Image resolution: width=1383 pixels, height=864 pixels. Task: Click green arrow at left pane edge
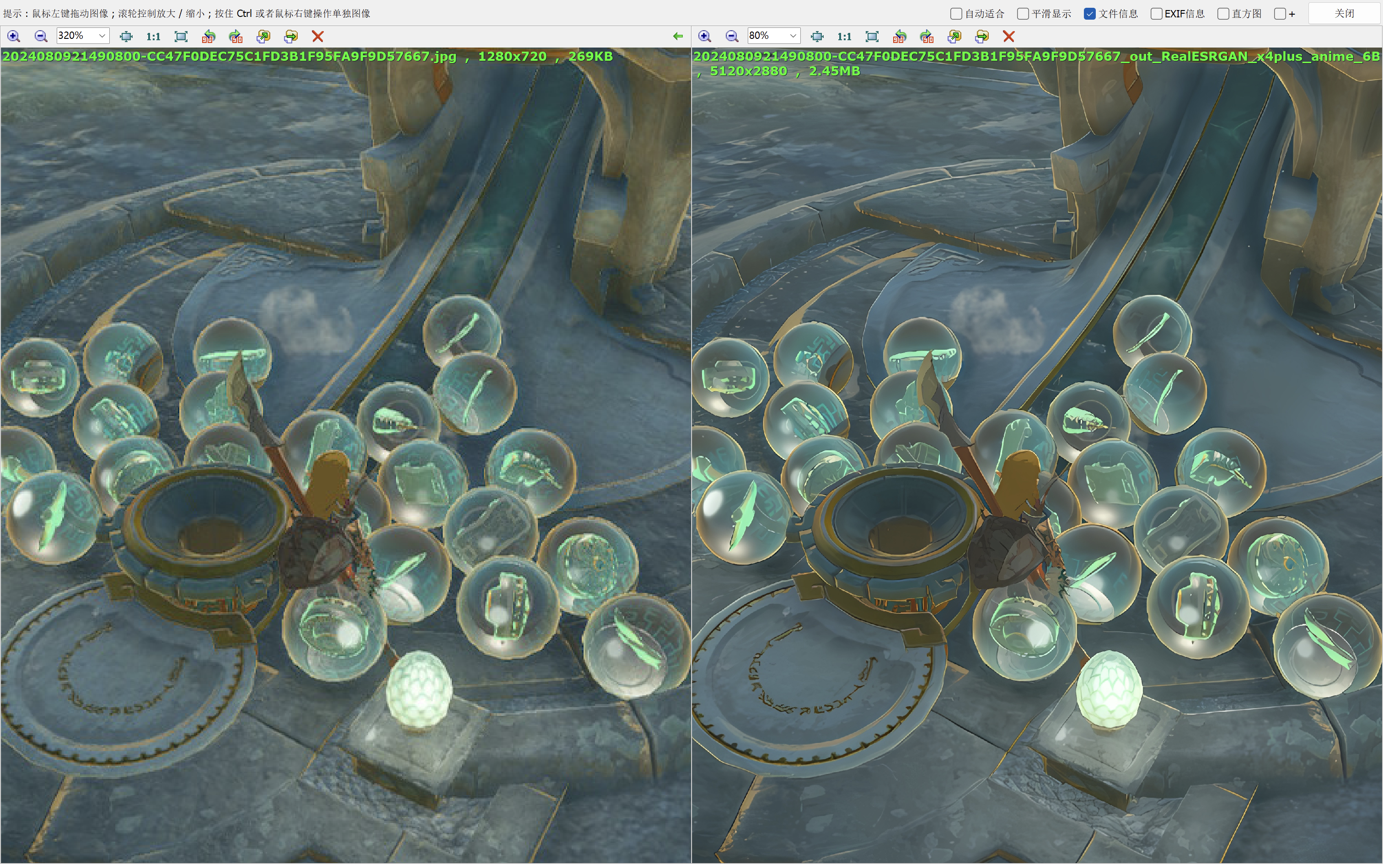tap(678, 37)
